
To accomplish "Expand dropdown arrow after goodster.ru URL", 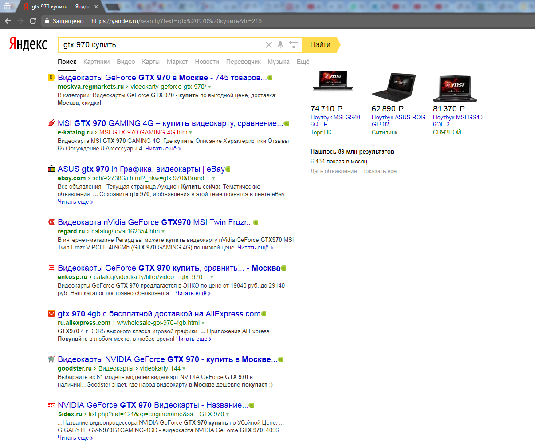I will 184,369.
